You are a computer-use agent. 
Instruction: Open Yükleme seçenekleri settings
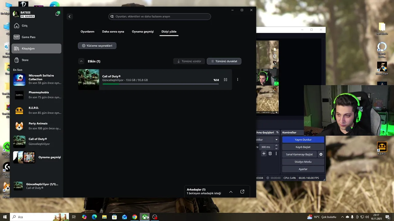tap(97, 46)
